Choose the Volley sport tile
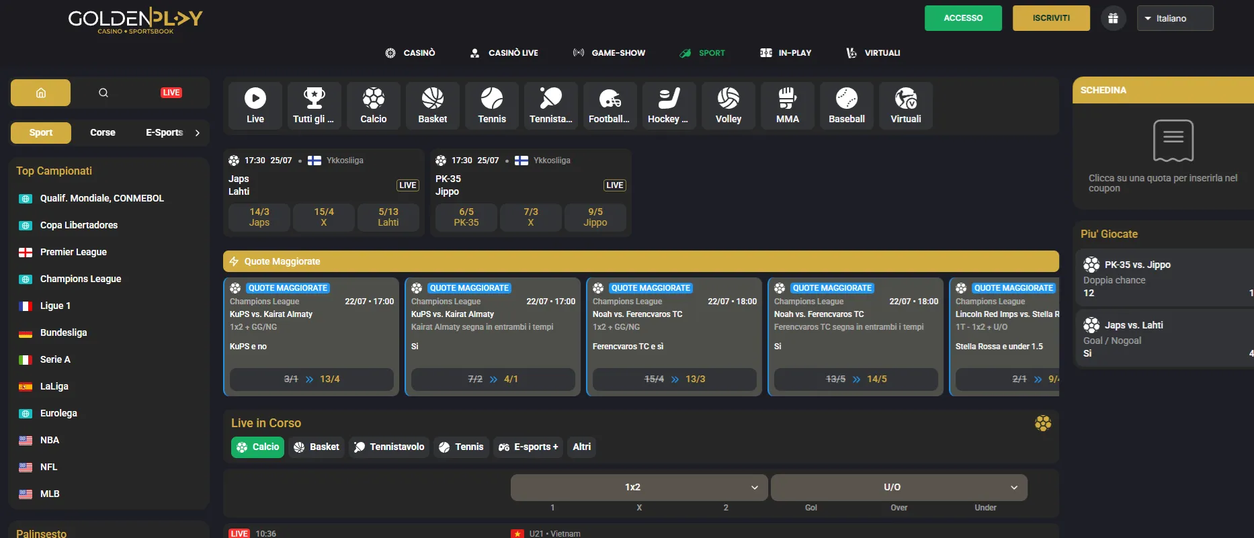 728,105
